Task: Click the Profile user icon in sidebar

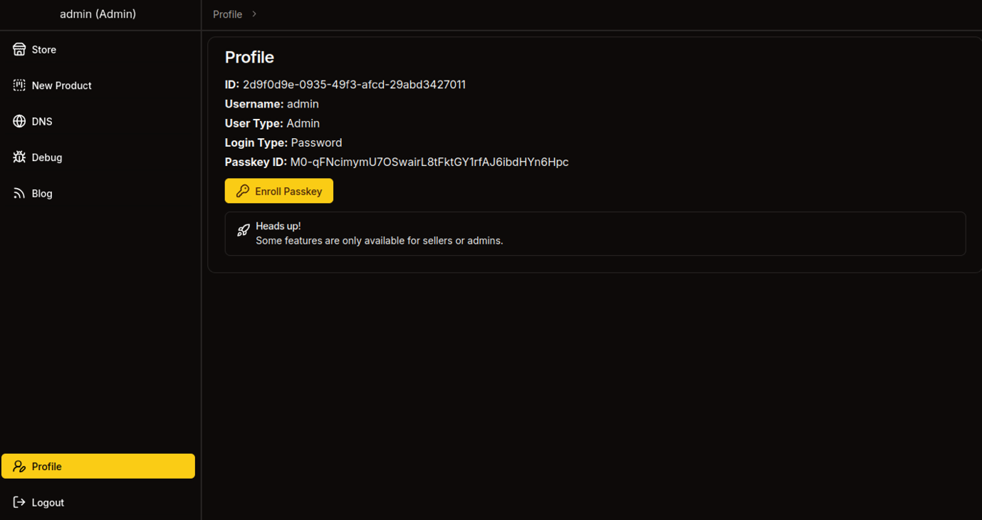Action: [19, 467]
